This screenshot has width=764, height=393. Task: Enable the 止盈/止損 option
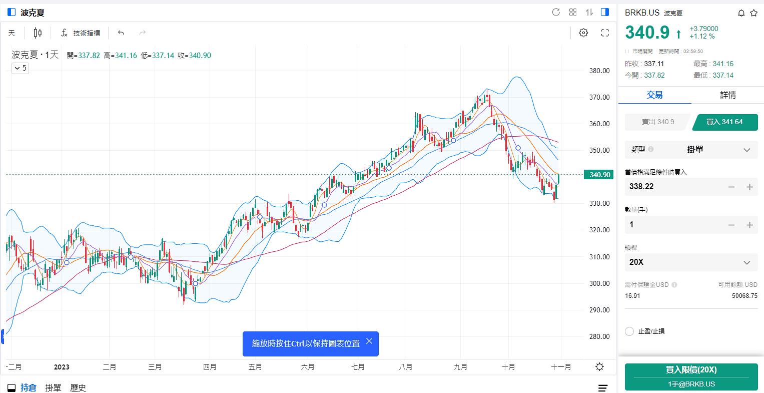point(629,331)
